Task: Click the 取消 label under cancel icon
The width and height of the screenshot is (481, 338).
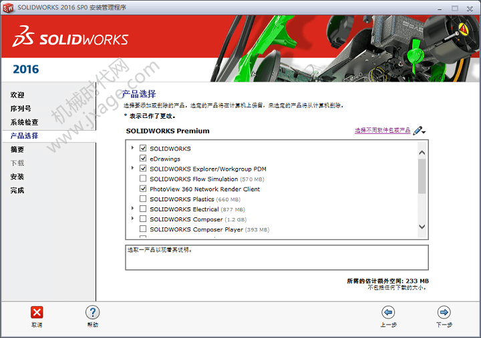Action: [x=37, y=325]
